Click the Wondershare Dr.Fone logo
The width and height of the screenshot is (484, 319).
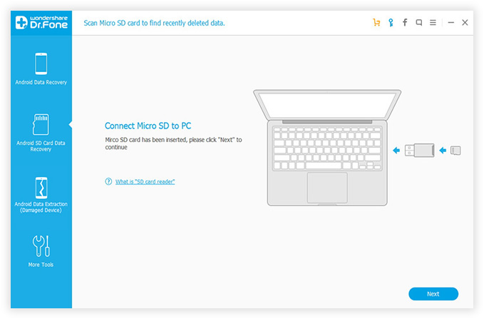(41, 23)
